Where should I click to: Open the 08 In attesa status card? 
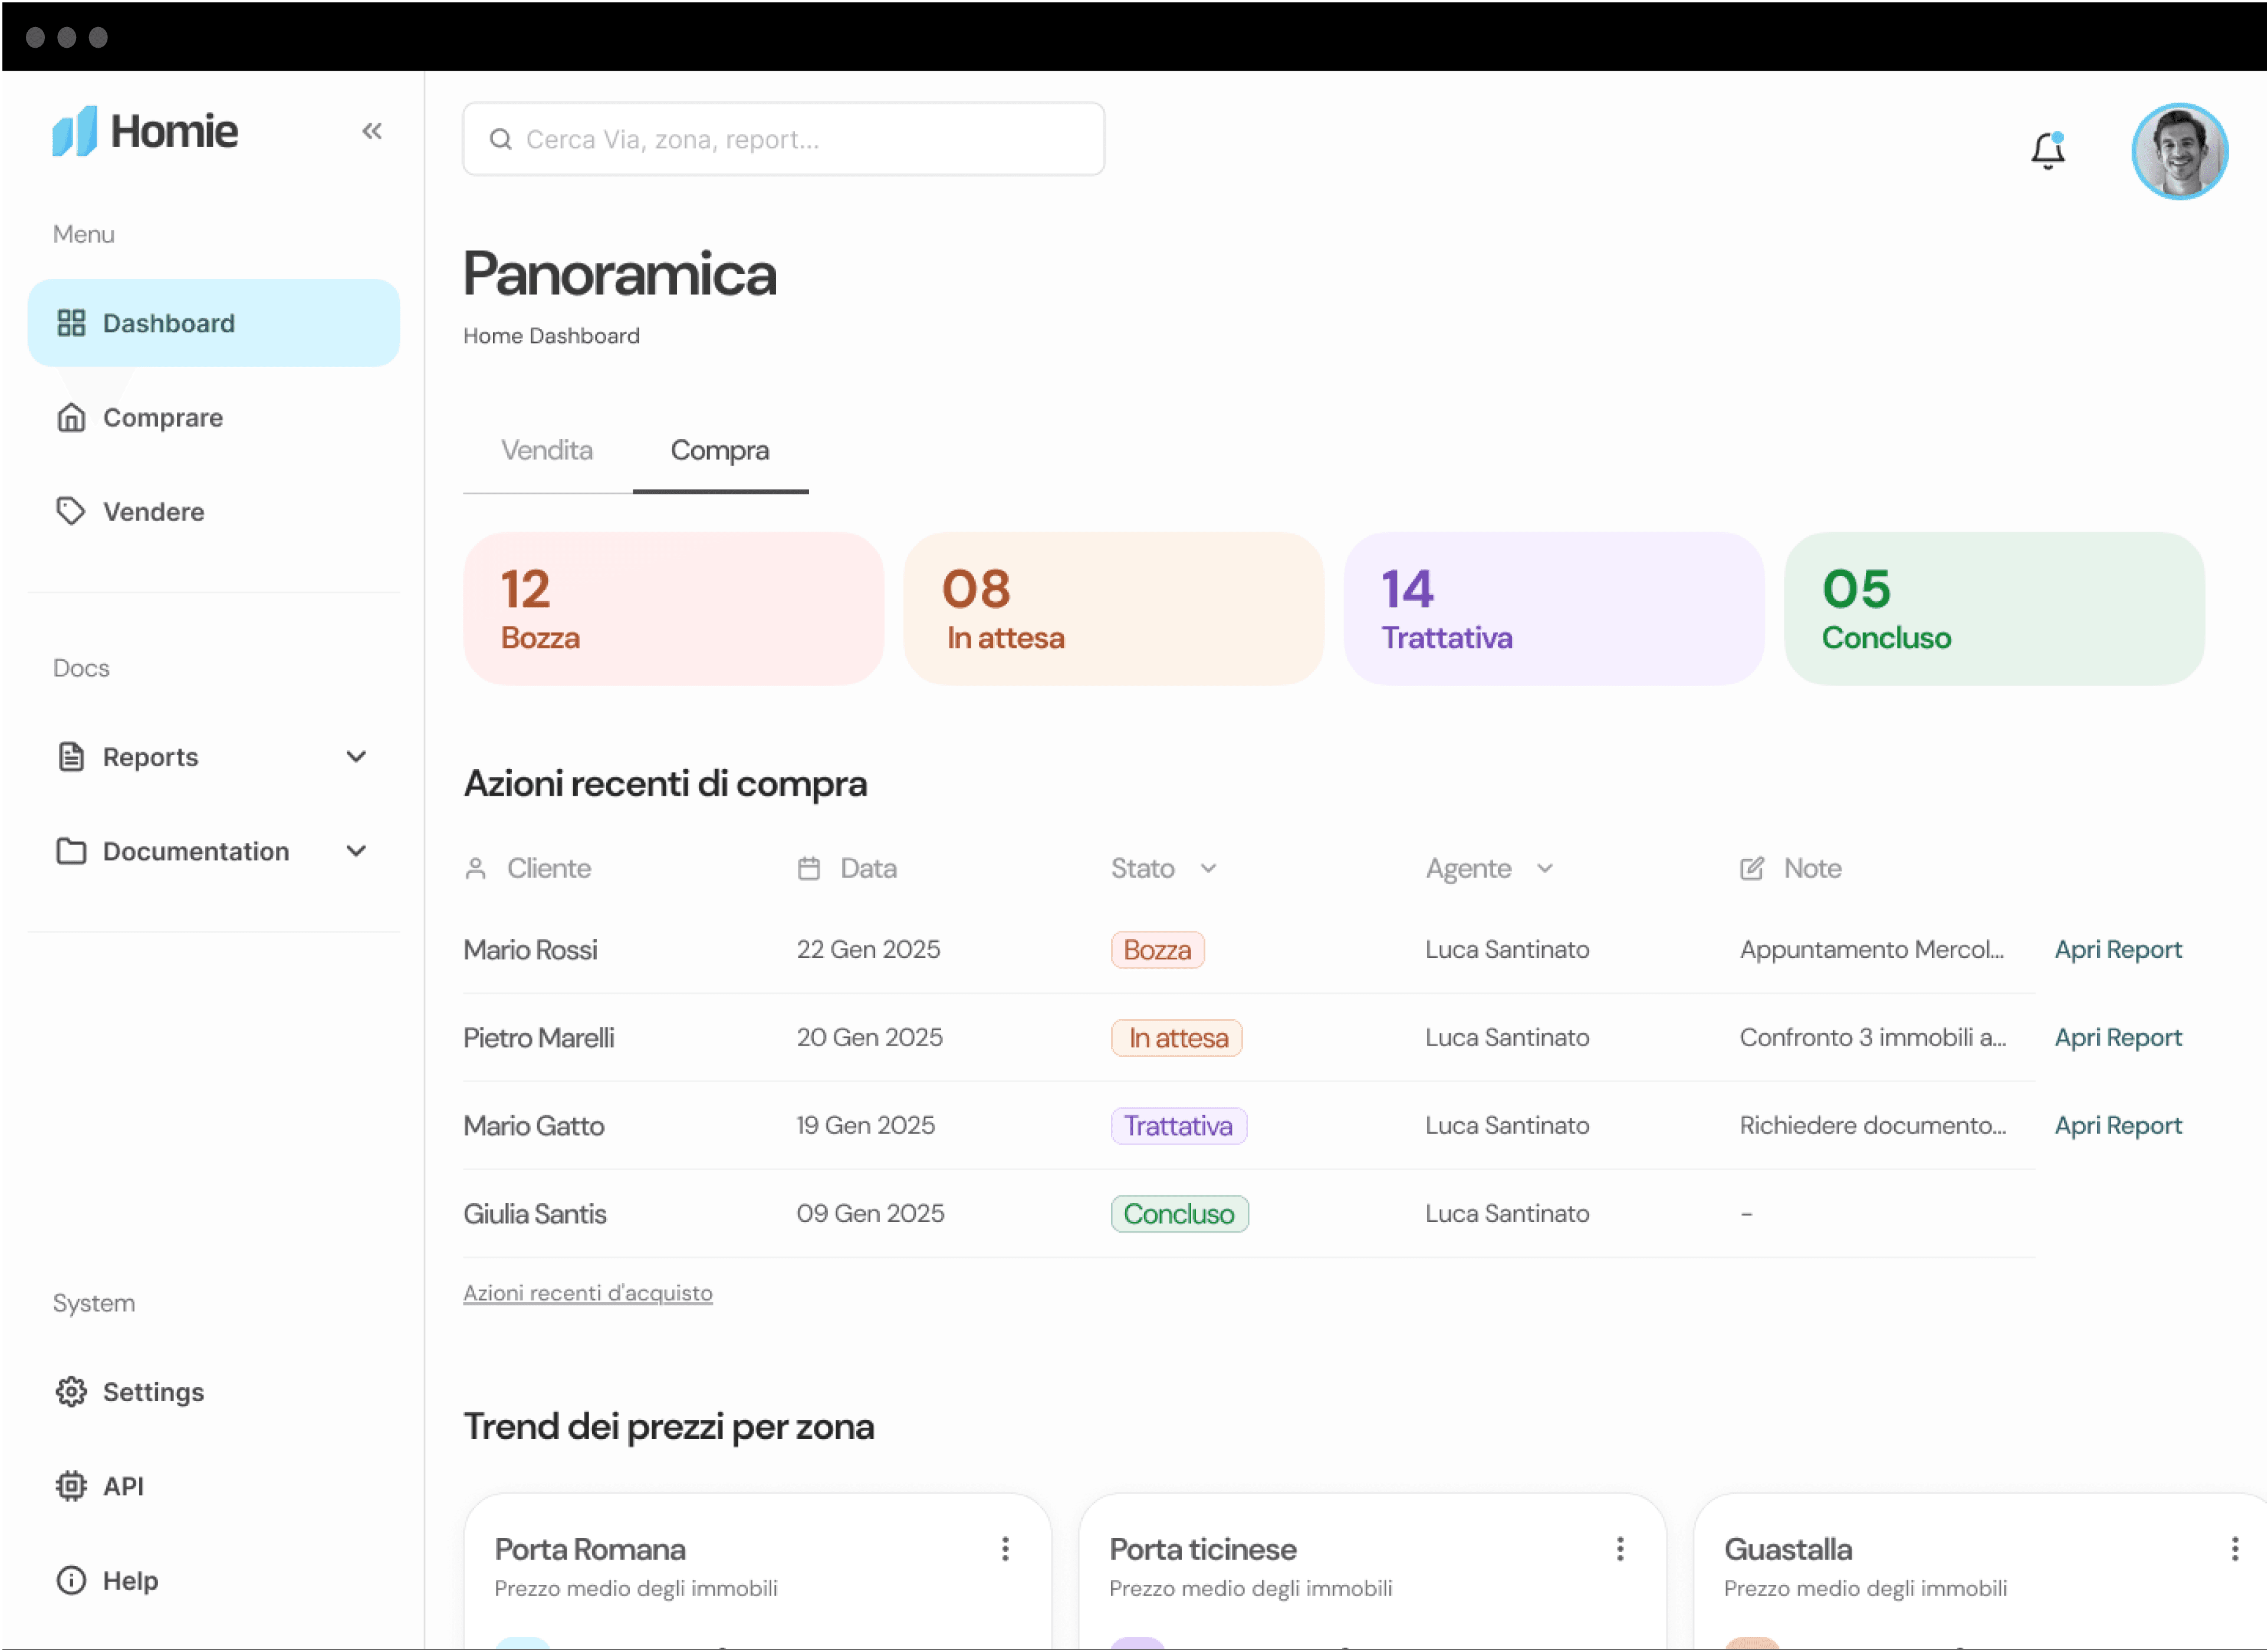coord(1114,609)
